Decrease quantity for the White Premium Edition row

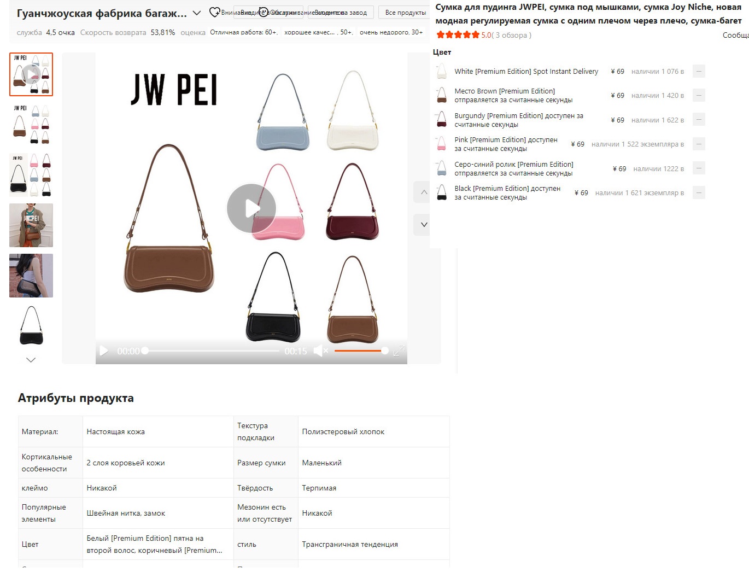699,71
